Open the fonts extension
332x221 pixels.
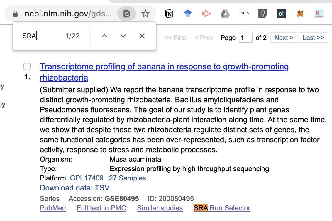tap(244, 13)
